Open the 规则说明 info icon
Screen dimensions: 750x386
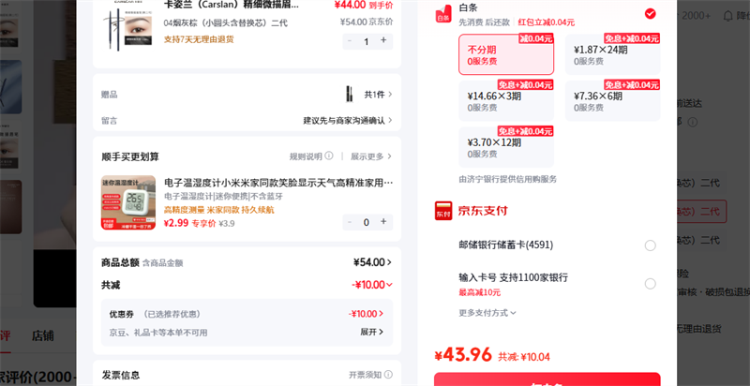click(x=329, y=156)
